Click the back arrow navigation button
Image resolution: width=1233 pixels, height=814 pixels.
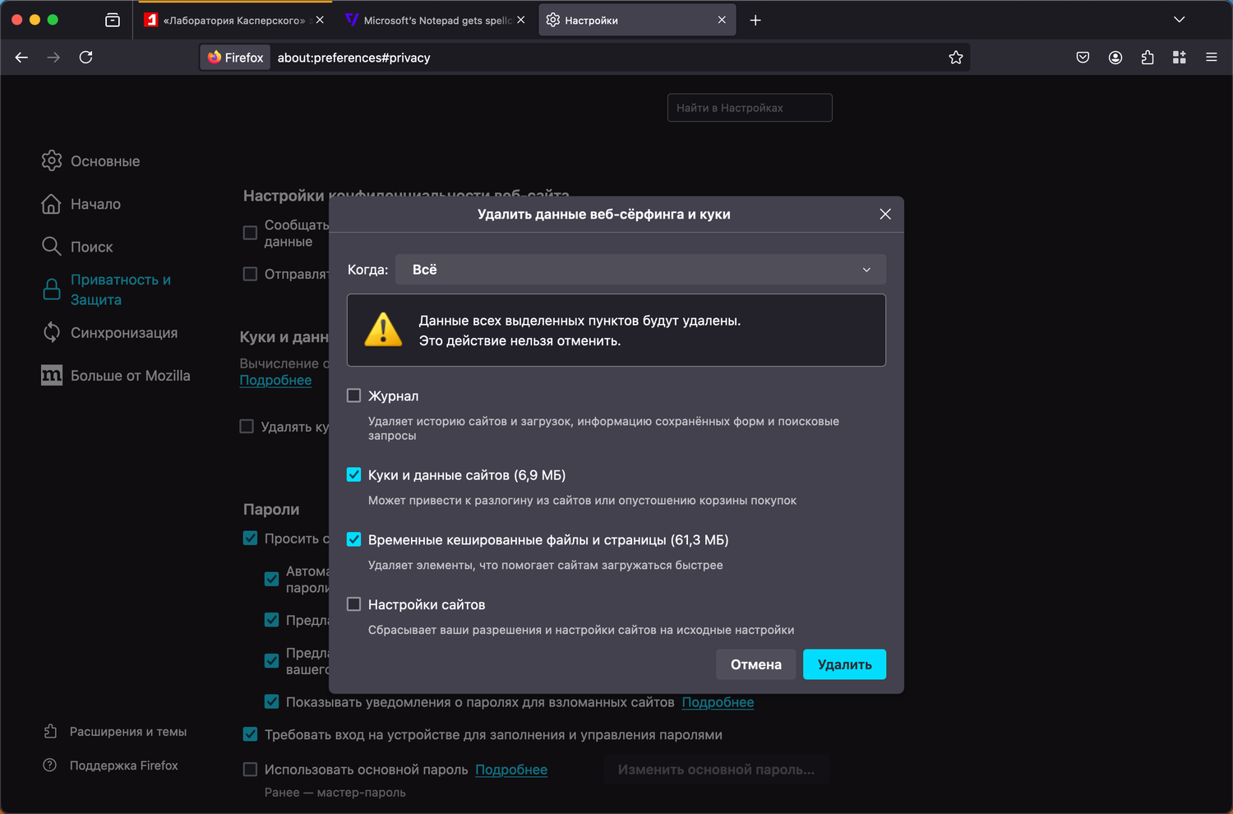click(21, 58)
